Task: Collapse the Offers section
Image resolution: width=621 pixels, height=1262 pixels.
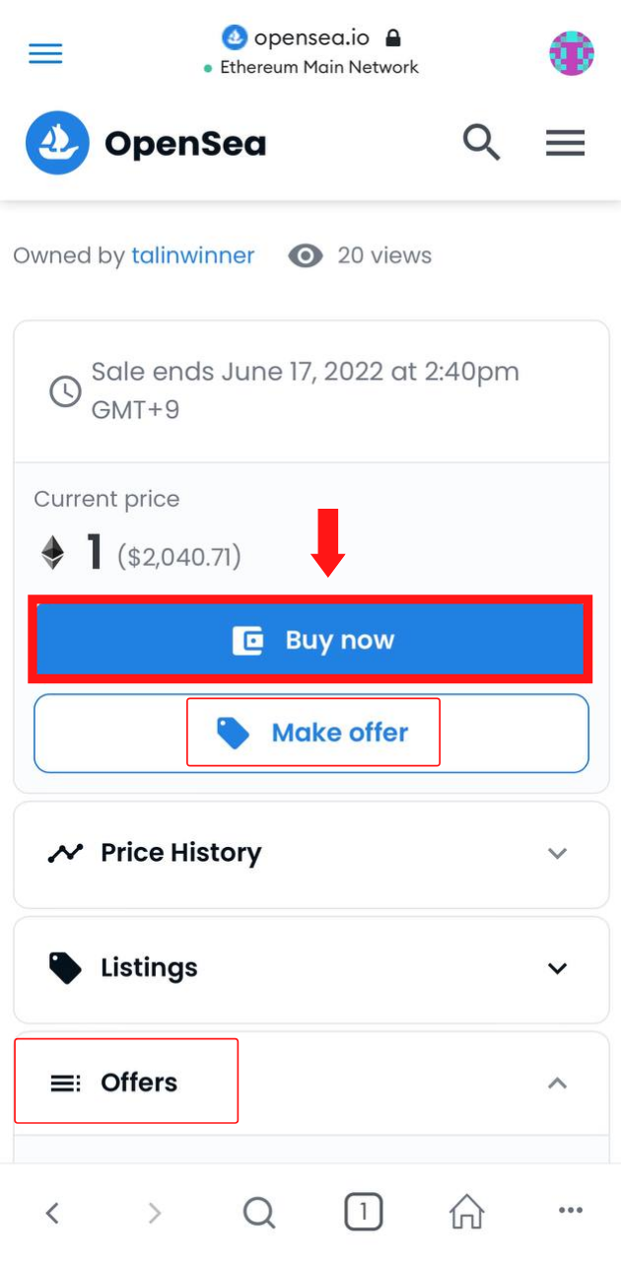Action: point(311,1083)
